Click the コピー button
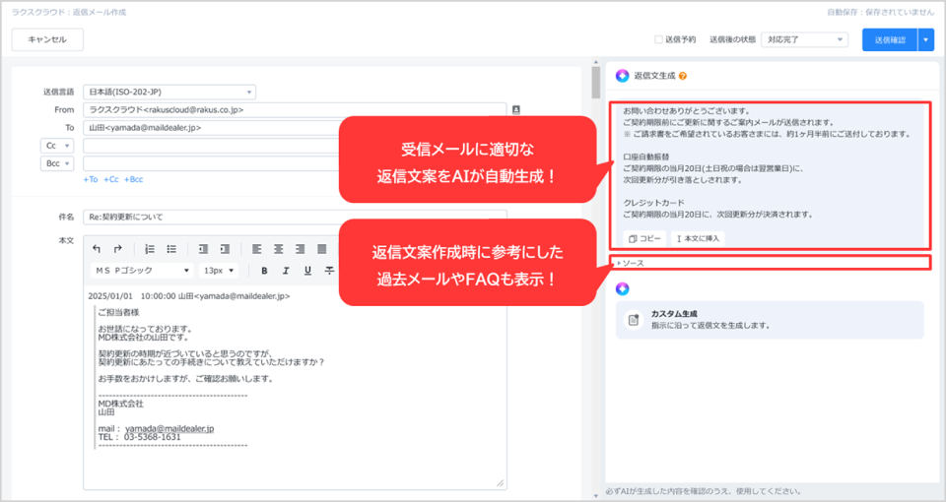Image resolution: width=946 pixels, height=502 pixels. click(x=644, y=238)
